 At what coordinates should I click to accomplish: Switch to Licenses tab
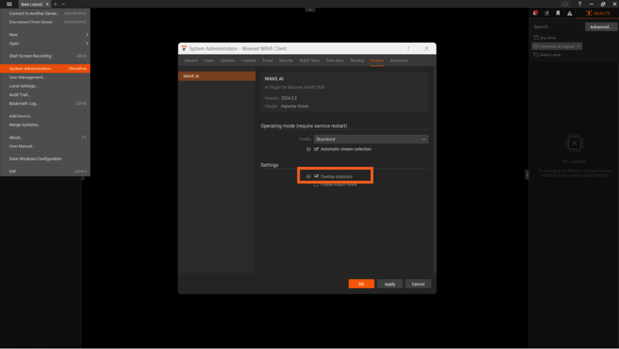click(249, 61)
